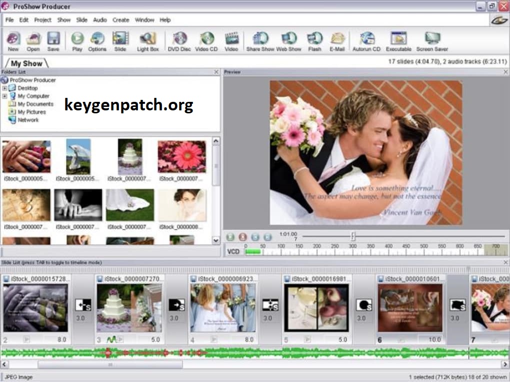Screen dimensions: 510x382
Task: Open the Create menu
Action: click(120, 20)
